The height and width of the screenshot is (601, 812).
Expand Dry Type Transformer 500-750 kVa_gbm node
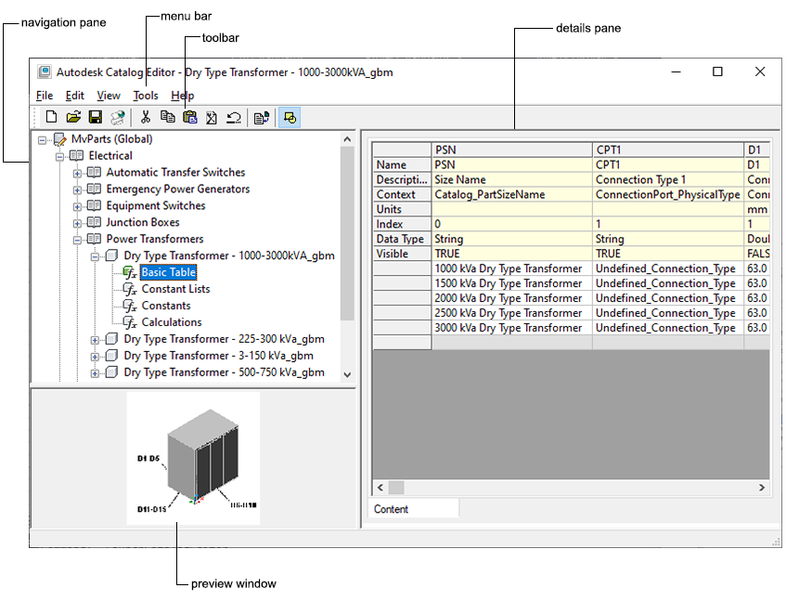tap(95, 373)
